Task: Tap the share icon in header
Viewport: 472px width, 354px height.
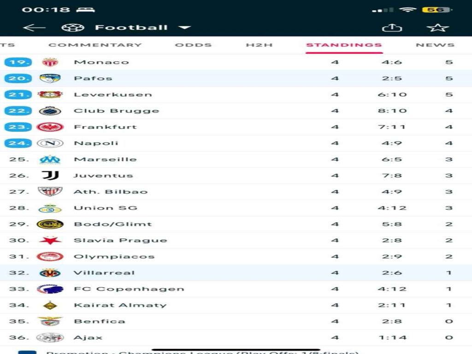Action: tap(392, 28)
